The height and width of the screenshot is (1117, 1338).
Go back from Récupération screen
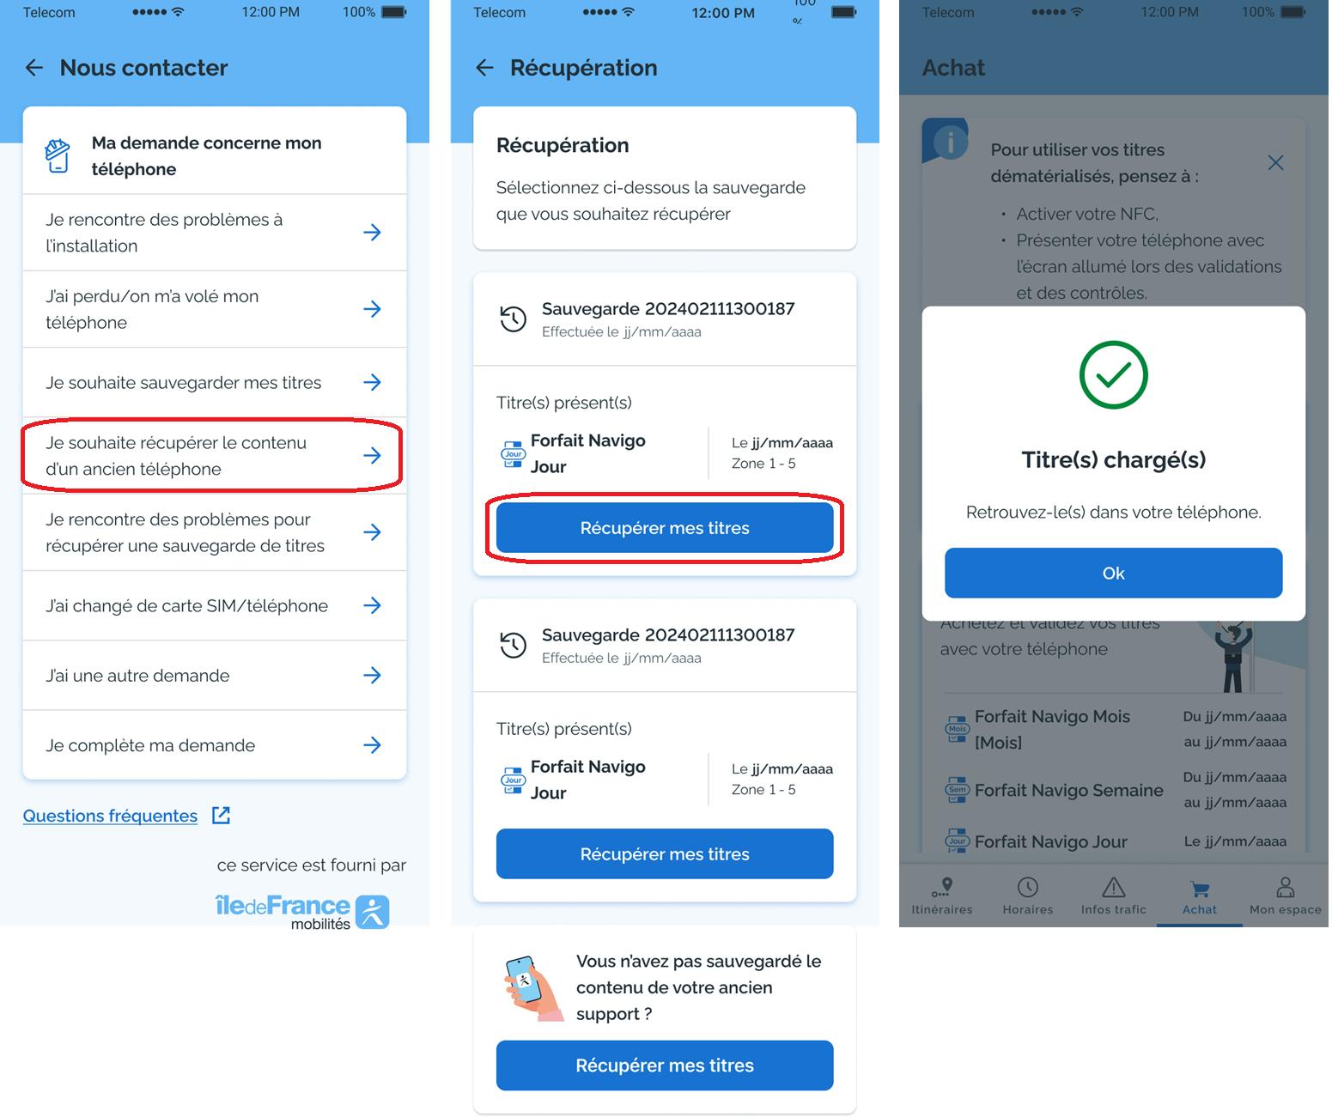point(484,68)
